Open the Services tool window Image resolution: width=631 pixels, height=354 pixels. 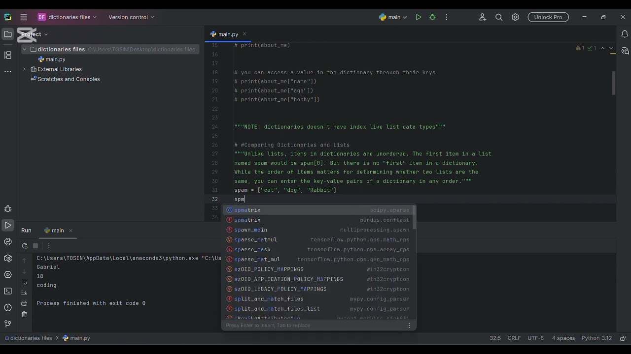click(7, 274)
